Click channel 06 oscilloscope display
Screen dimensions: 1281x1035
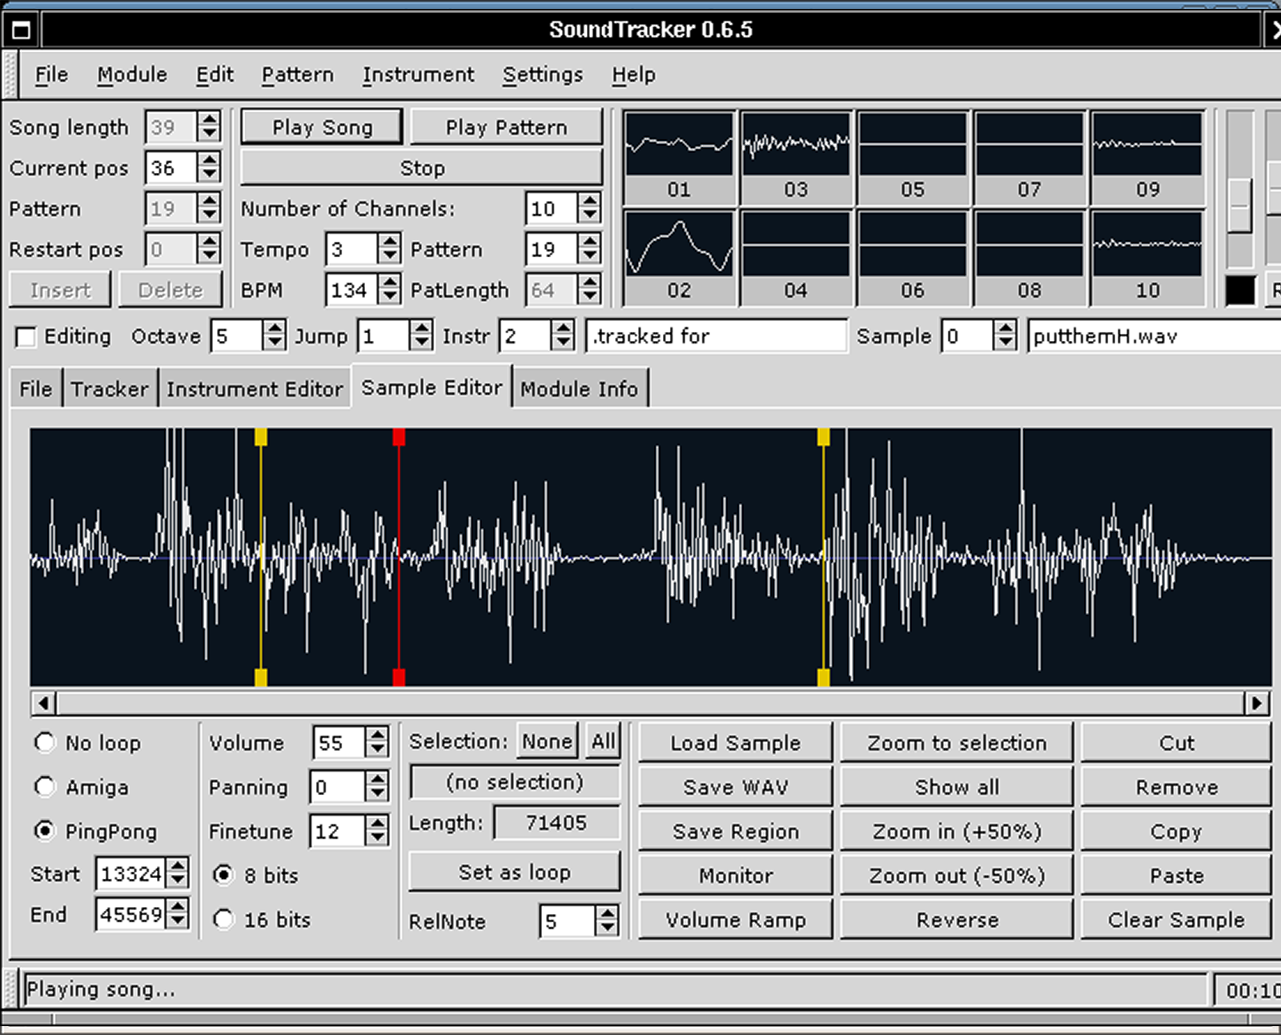(912, 244)
